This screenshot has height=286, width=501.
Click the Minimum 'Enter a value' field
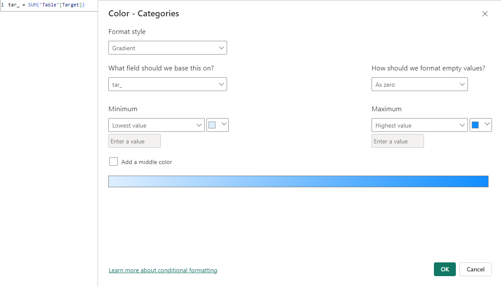pyautogui.click(x=135, y=141)
